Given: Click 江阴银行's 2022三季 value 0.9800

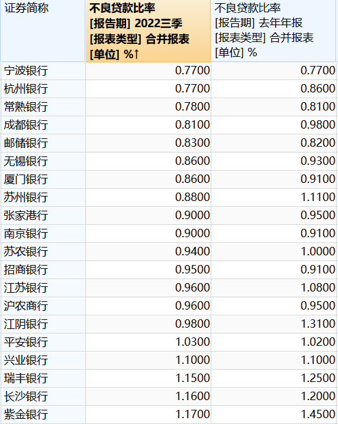Looking at the screenshot, I should (193, 324).
